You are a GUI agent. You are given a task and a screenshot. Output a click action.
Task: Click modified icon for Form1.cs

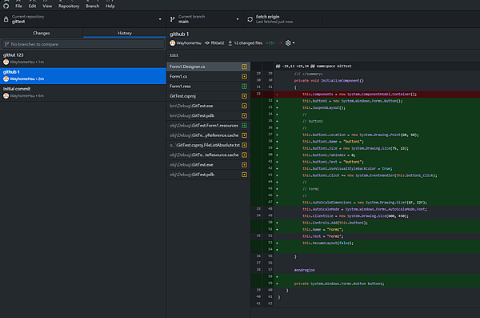coord(244,76)
